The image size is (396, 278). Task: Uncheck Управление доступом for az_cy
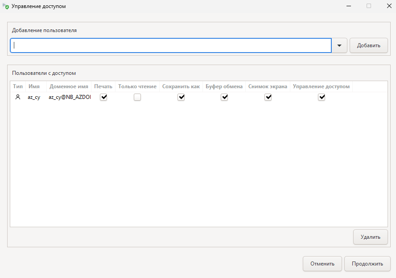(x=322, y=97)
